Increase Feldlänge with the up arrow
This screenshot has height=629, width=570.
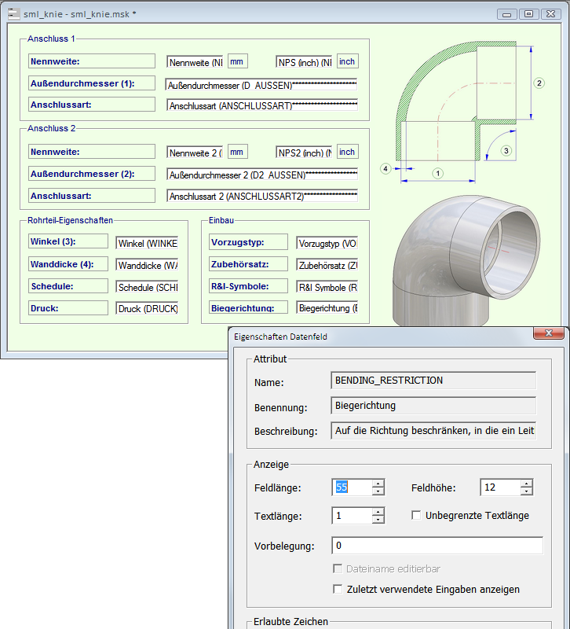tap(378, 483)
